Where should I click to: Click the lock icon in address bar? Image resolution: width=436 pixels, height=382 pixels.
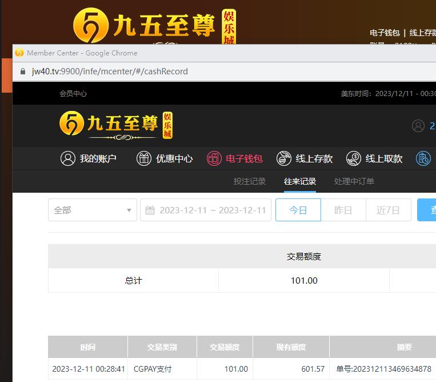23,71
